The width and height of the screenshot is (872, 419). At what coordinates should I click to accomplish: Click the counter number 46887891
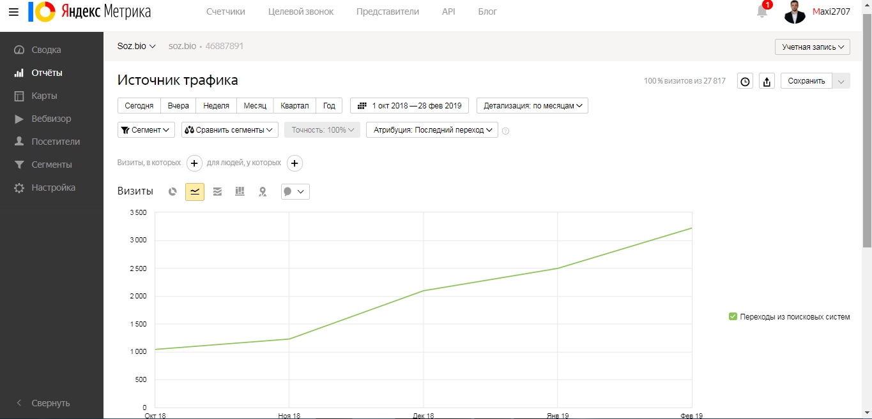(224, 46)
